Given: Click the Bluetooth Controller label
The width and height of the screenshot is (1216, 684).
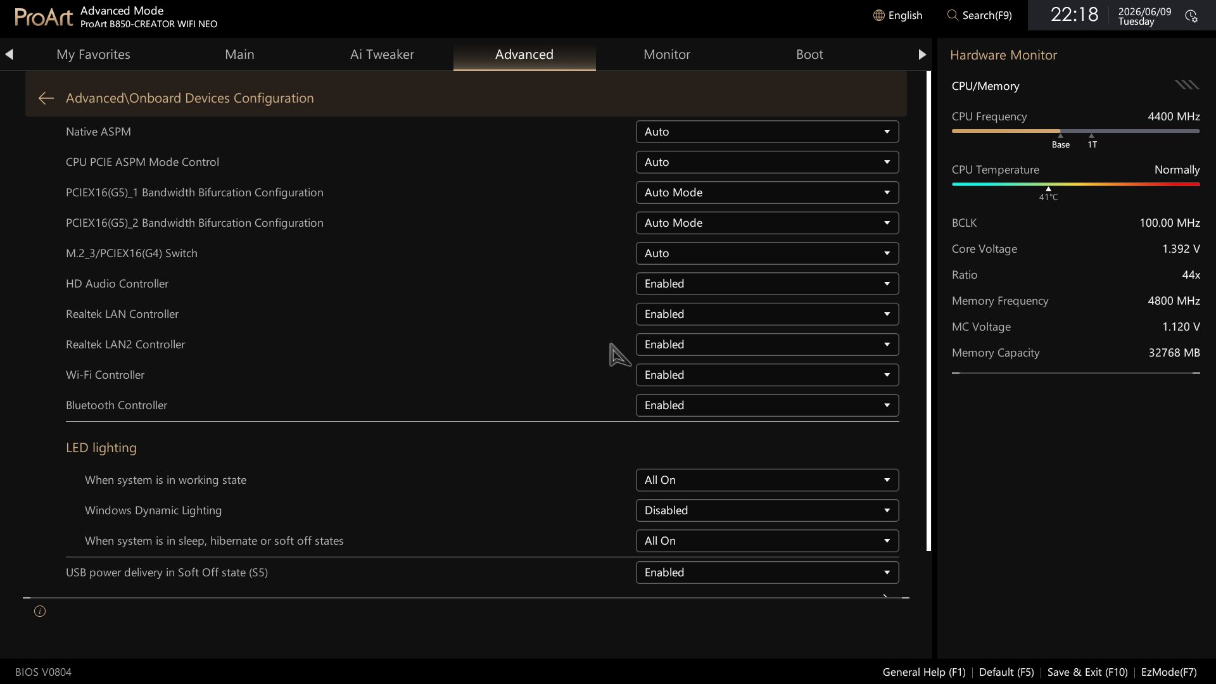Looking at the screenshot, I should [x=117, y=405].
